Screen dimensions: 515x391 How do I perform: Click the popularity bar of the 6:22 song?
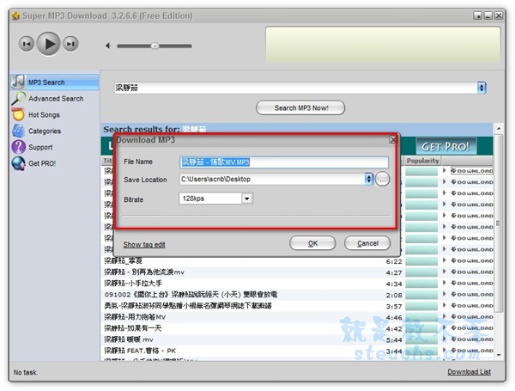pyautogui.click(x=421, y=261)
